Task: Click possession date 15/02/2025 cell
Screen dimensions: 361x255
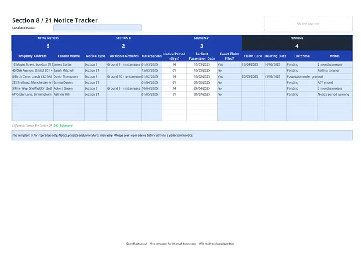Action: (x=202, y=76)
